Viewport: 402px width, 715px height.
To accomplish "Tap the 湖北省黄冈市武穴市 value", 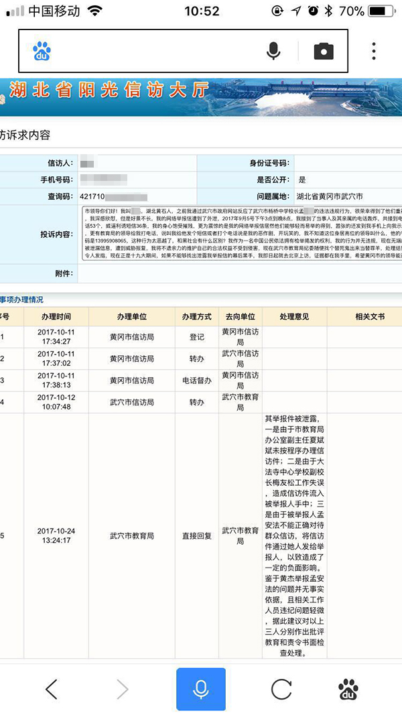I will (x=330, y=196).
